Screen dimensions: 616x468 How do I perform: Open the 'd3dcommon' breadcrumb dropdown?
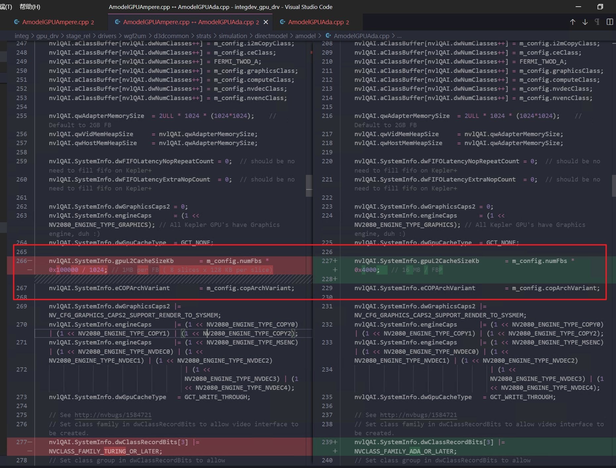[x=171, y=36]
